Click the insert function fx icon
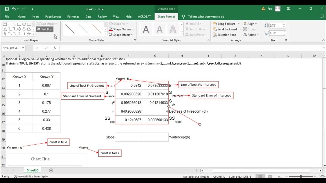Image resolution: width=326 pixels, height=183 pixels. [55, 48]
